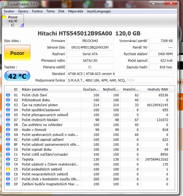Click the empty Paměť NV field
The height and width of the screenshot is (196, 183).
(161, 47)
